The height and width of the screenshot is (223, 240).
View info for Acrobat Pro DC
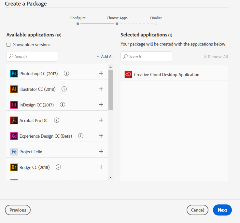pos(57,120)
